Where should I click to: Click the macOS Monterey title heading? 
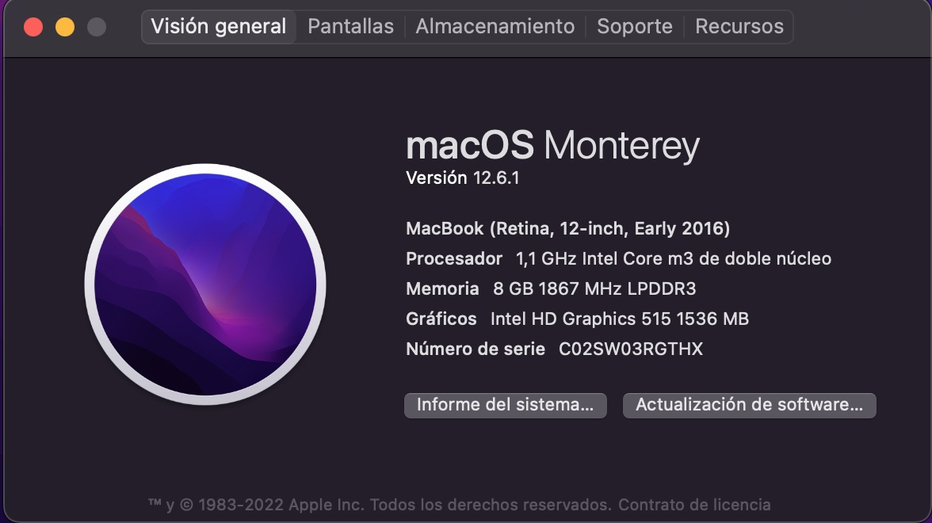coord(553,146)
